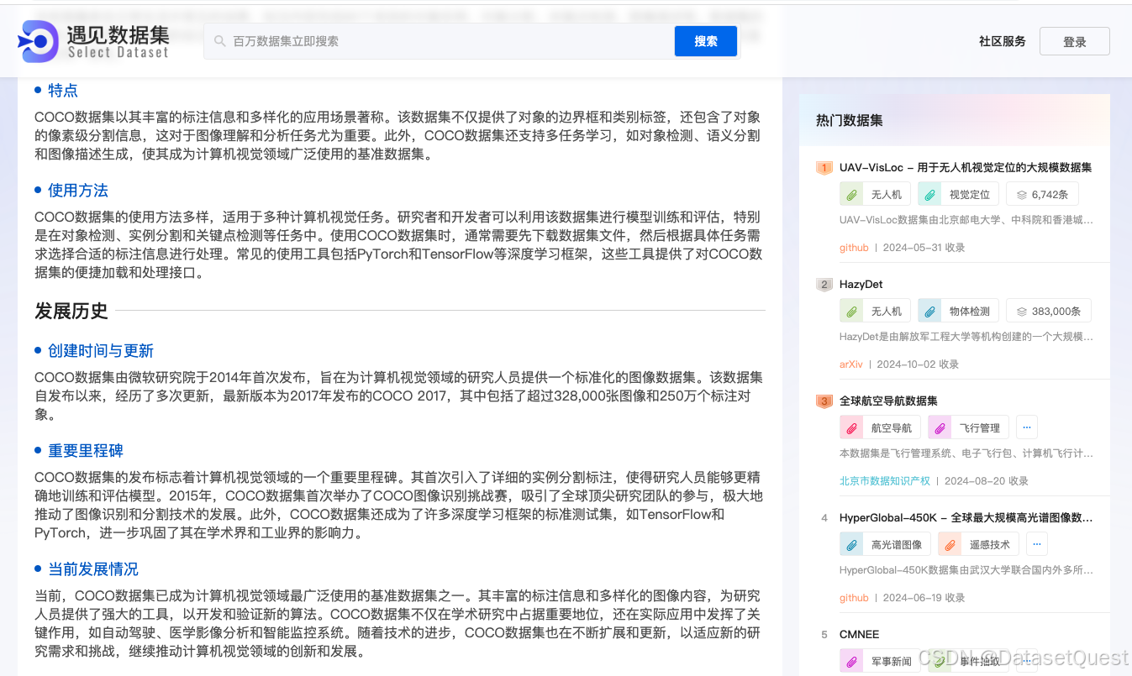Screen dimensions: 1132x676
Task: Click the rank 1 badge beside UAV-VisLoc
Action: point(824,168)
